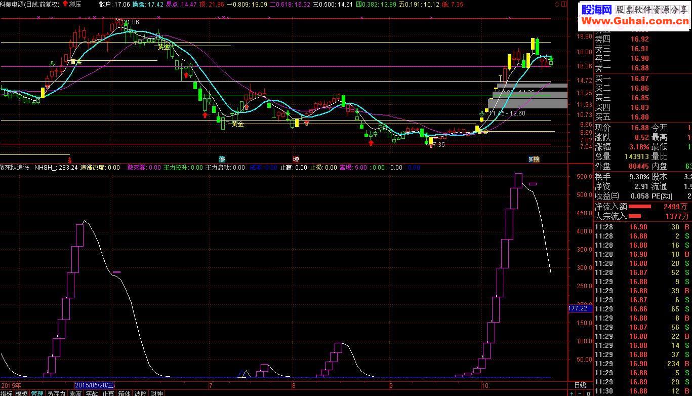692x396 pixels.
Task: Open the 日线 period selector
Action: (x=580, y=385)
